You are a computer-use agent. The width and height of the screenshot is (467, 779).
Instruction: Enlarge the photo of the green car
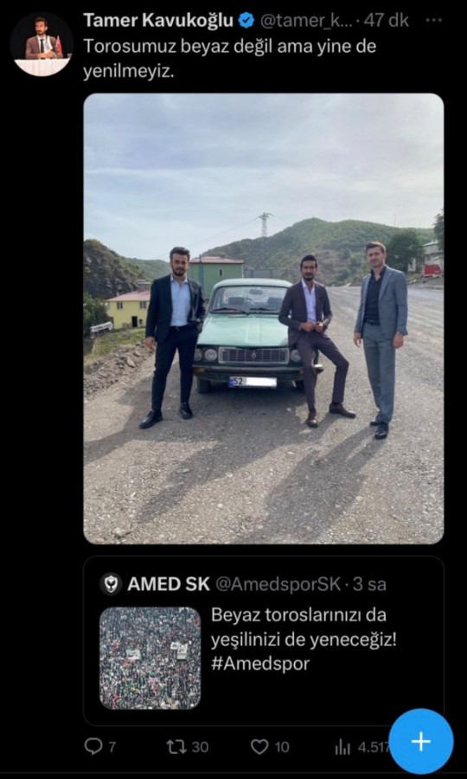point(264,319)
